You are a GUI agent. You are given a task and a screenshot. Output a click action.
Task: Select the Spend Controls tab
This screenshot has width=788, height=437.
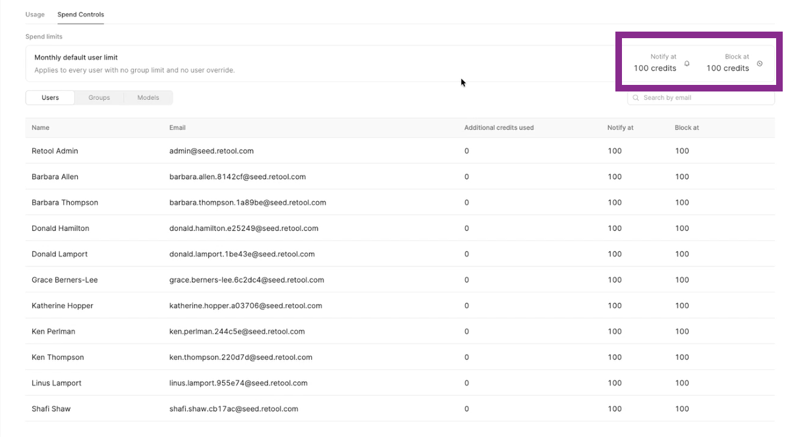point(80,14)
